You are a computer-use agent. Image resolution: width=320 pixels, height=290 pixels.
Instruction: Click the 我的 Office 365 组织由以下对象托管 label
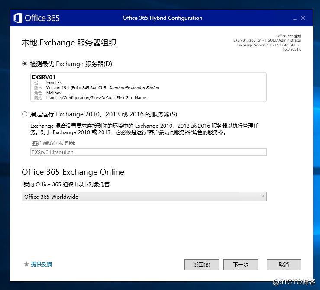coord(67,184)
